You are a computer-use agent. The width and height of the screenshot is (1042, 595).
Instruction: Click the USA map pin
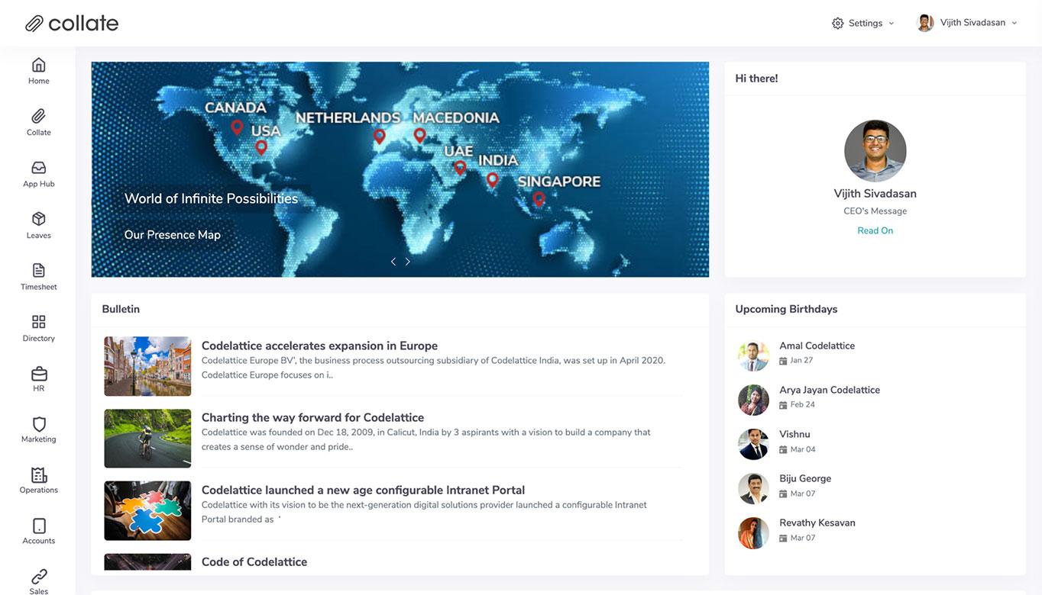pos(261,147)
